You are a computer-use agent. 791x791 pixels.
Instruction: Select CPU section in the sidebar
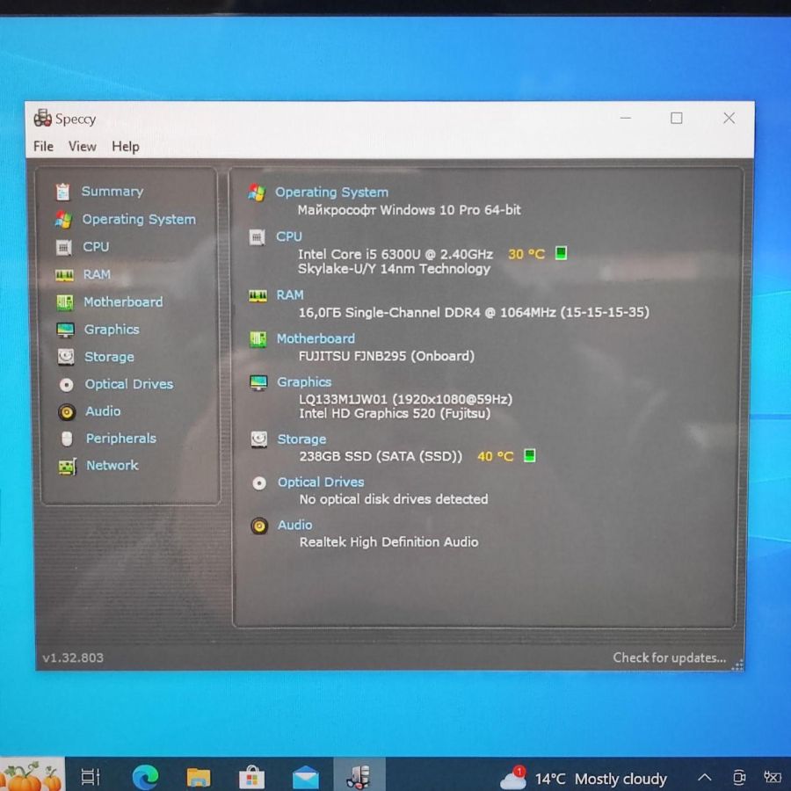96,247
